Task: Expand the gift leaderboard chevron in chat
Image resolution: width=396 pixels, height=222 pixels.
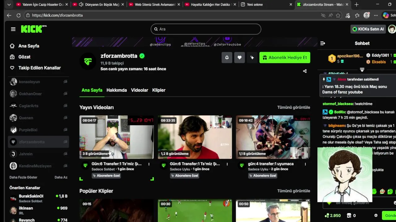Action: pyautogui.click(x=362, y=70)
